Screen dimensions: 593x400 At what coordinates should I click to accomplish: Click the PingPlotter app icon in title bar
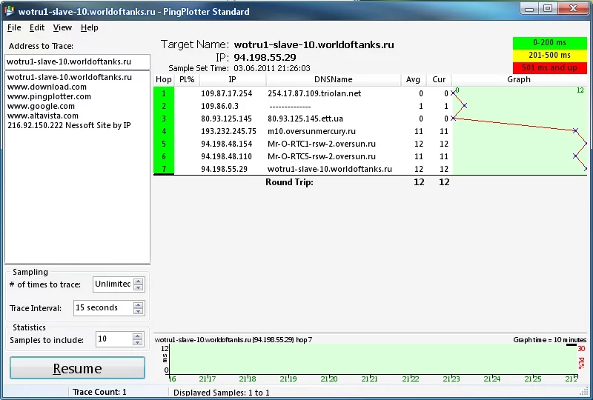[x=10, y=11]
